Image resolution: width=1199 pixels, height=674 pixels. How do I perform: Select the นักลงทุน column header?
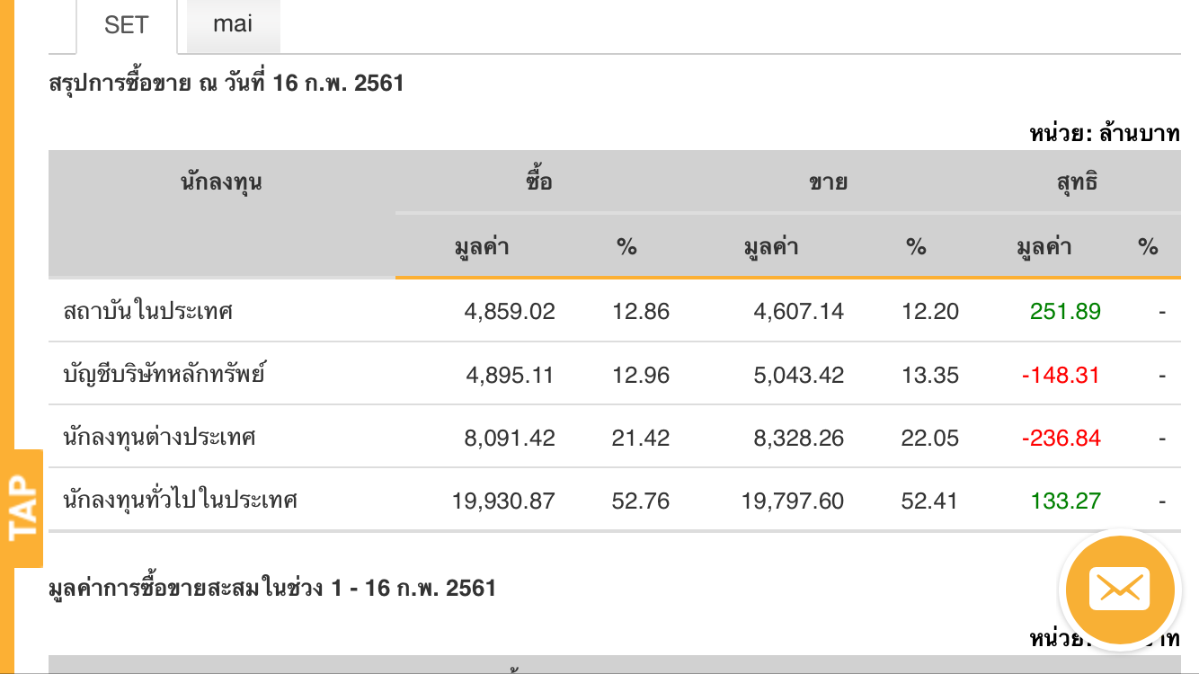point(221,182)
